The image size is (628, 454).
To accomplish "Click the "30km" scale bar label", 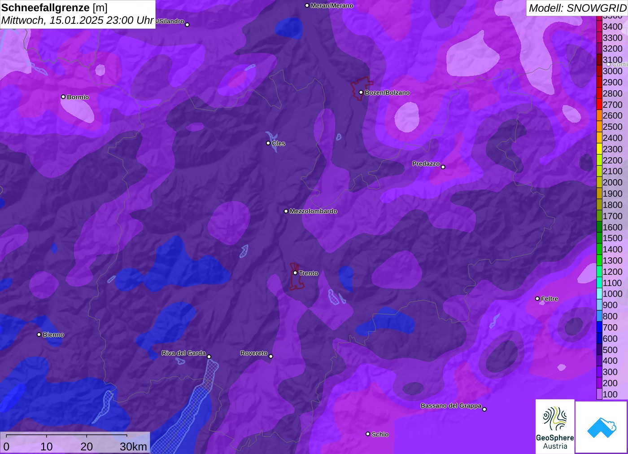I will (x=133, y=446).
